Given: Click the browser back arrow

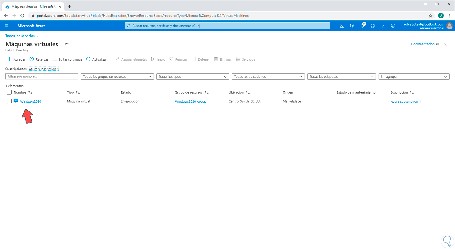Looking at the screenshot, I should pyautogui.click(x=6, y=16).
